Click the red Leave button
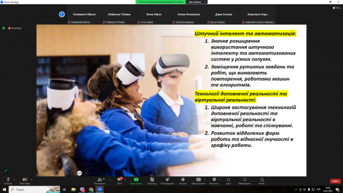The height and width of the screenshot is (193, 343). [335, 181]
